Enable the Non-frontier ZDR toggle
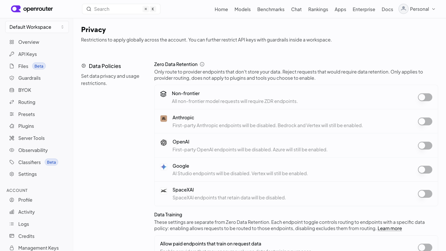Image resolution: width=446 pixels, height=251 pixels. tap(425, 97)
